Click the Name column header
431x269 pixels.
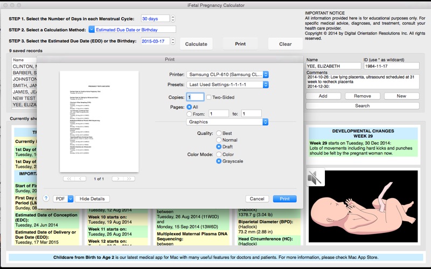click(x=24, y=60)
